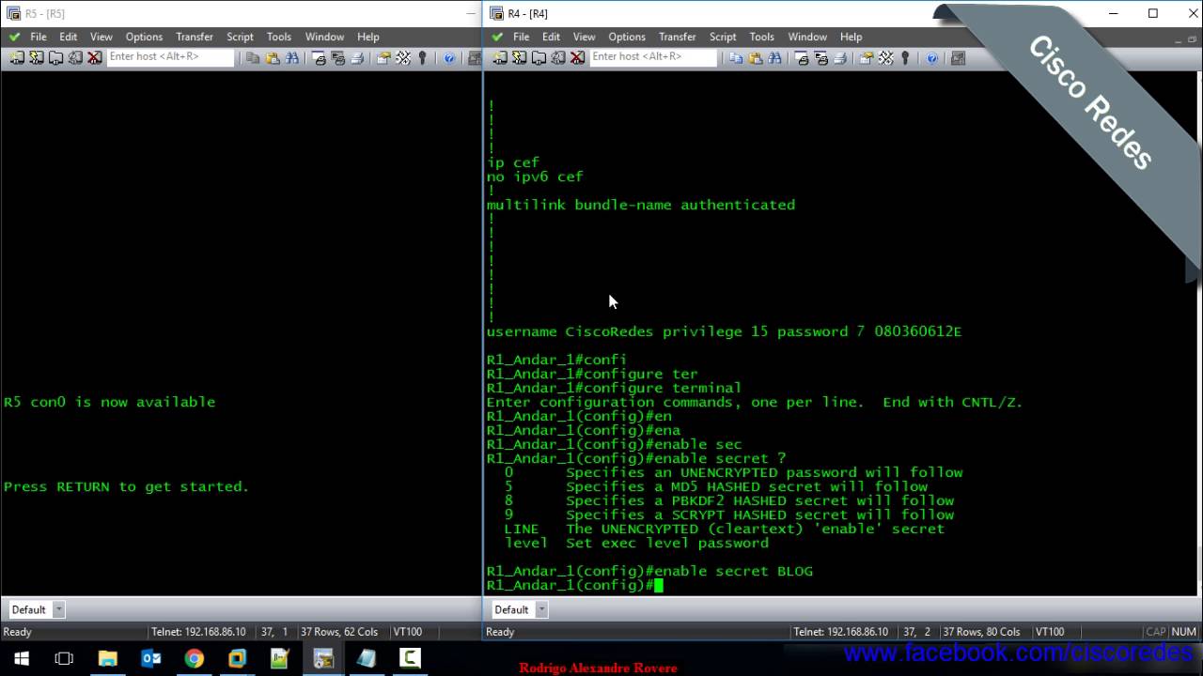The image size is (1203, 676).
Task: Open File menu in R4 window
Action: pos(522,37)
